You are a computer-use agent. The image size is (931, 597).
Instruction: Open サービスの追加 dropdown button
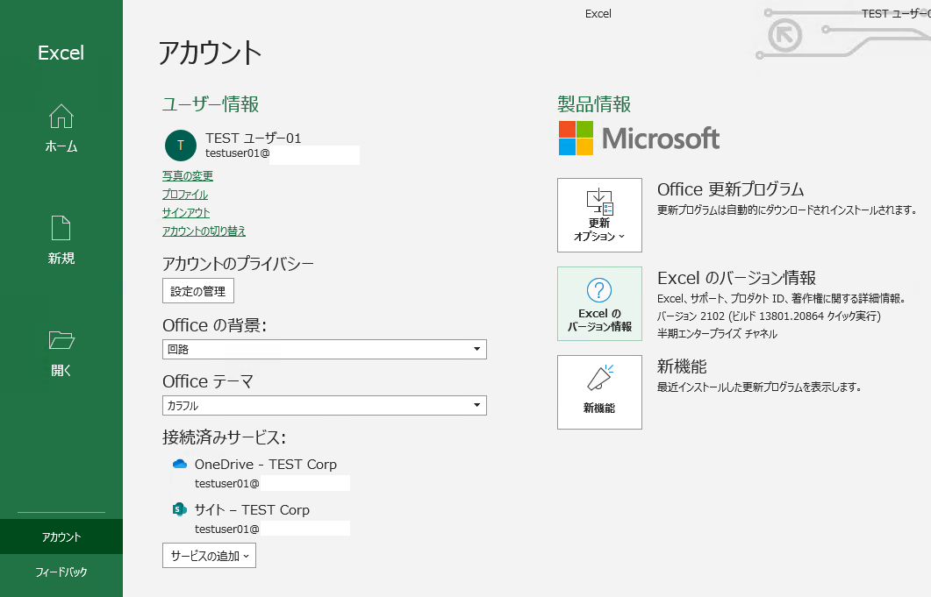click(209, 556)
